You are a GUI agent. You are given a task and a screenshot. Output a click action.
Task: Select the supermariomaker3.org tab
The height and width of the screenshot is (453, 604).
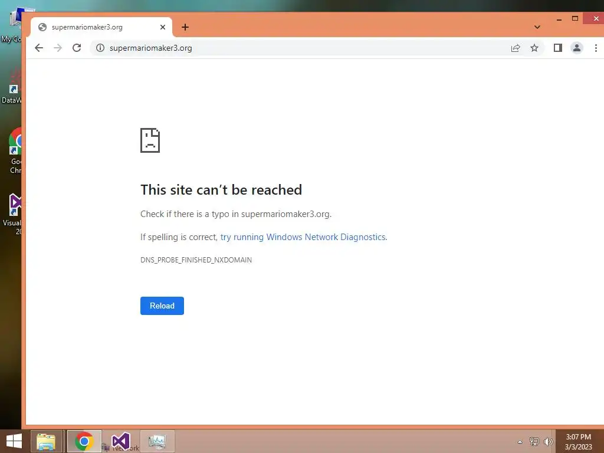coord(101,27)
